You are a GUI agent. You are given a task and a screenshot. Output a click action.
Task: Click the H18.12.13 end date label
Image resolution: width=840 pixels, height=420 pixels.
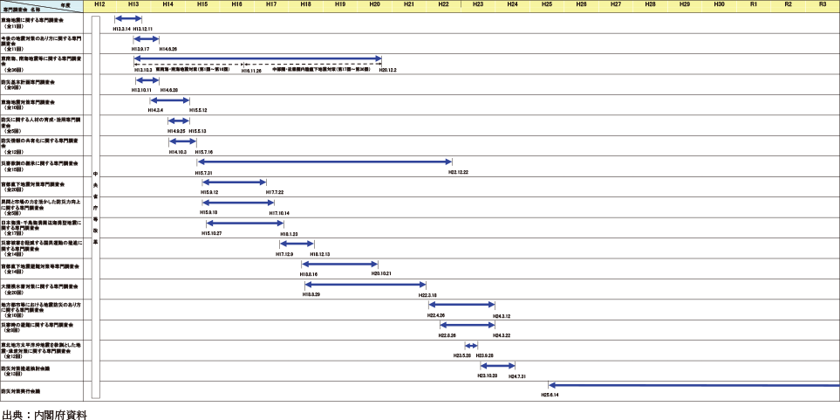tap(320, 254)
